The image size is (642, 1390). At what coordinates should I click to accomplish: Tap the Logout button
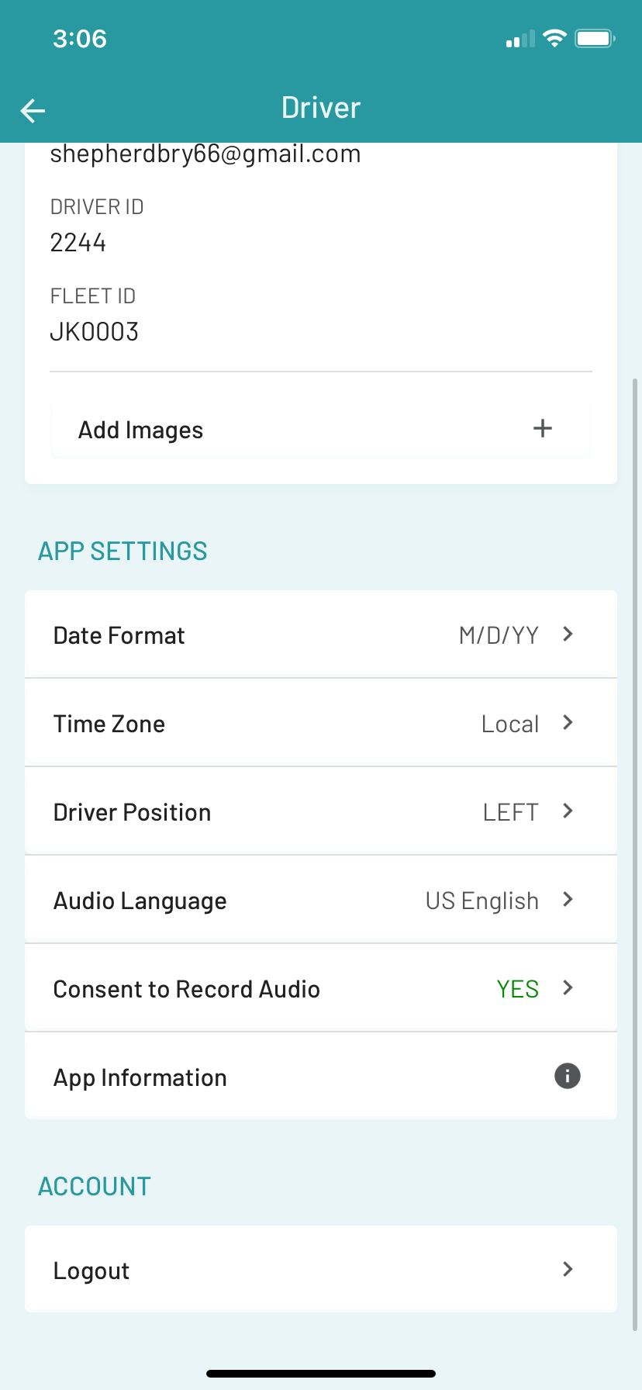321,1269
